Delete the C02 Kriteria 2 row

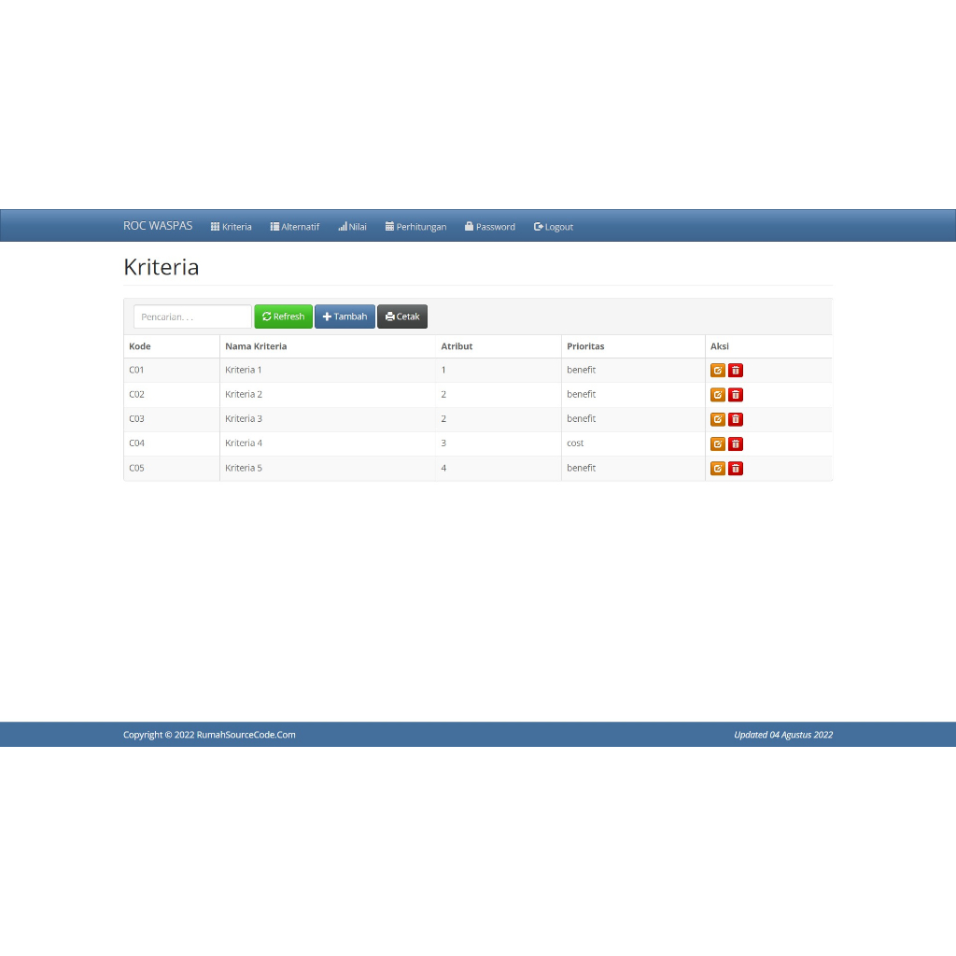point(736,395)
